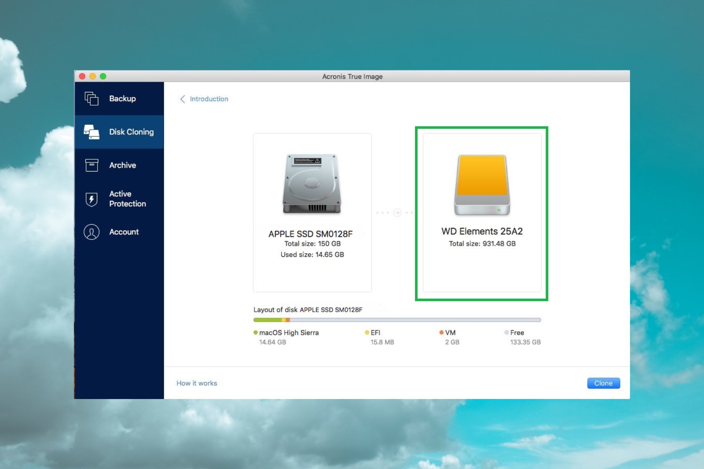
Task: Click the Active Protection shield icon
Action: [92, 199]
